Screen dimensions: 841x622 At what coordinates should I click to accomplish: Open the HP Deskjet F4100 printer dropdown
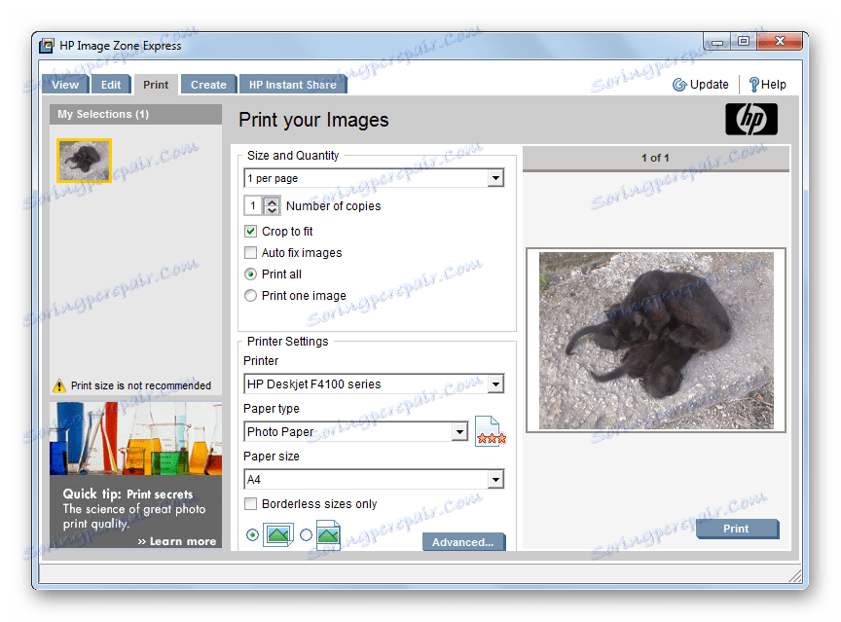tap(495, 384)
